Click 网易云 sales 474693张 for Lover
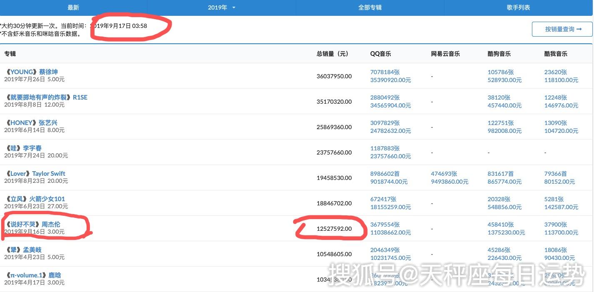This screenshot has width=594, height=292. [444, 174]
